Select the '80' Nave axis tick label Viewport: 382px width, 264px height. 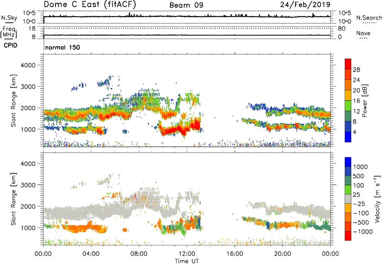coord(341,29)
